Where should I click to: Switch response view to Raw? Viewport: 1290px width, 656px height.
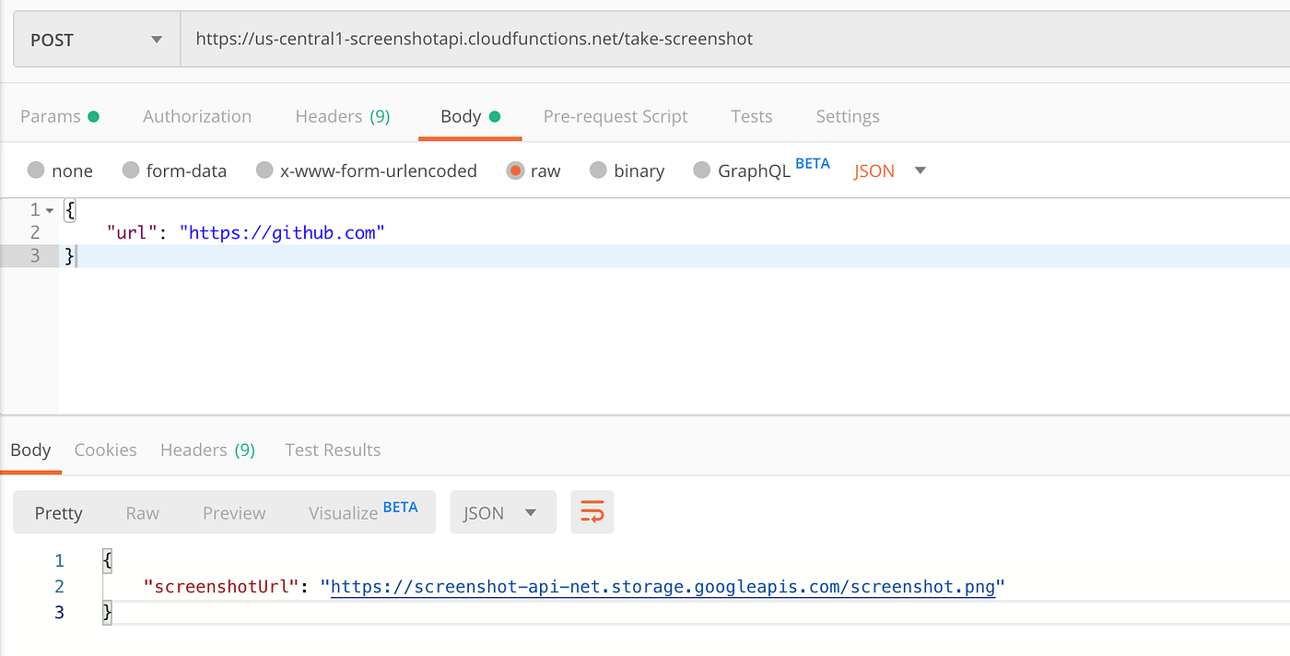tap(142, 512)
